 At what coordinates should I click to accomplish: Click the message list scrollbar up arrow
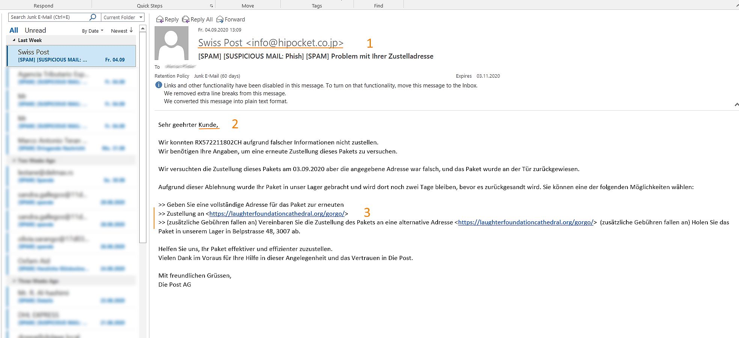click(143, 29)
